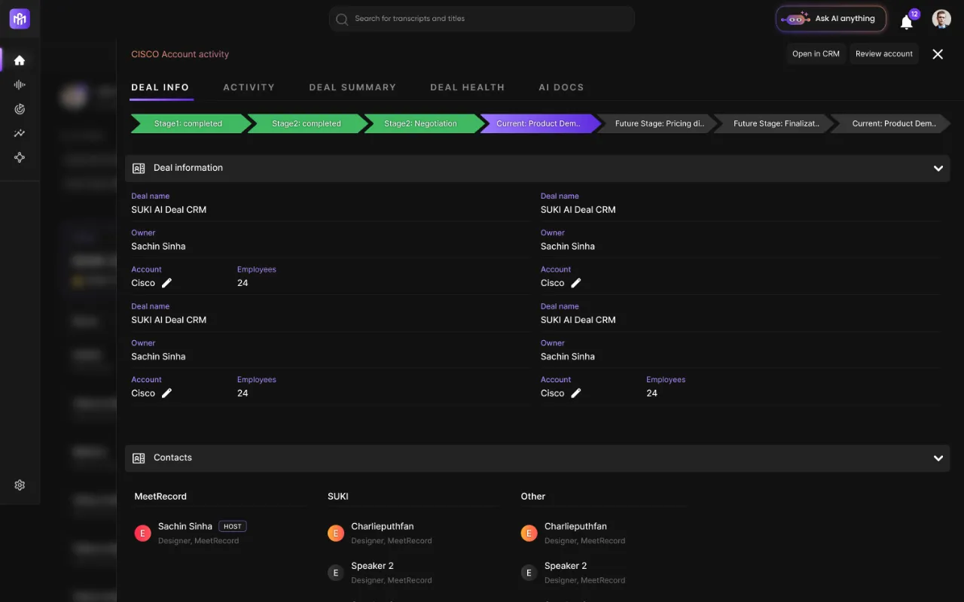The width and height of the screenshot is (964, 602).
Task: Open the DEAL HEALTH tab
Action: click(468, 87)
